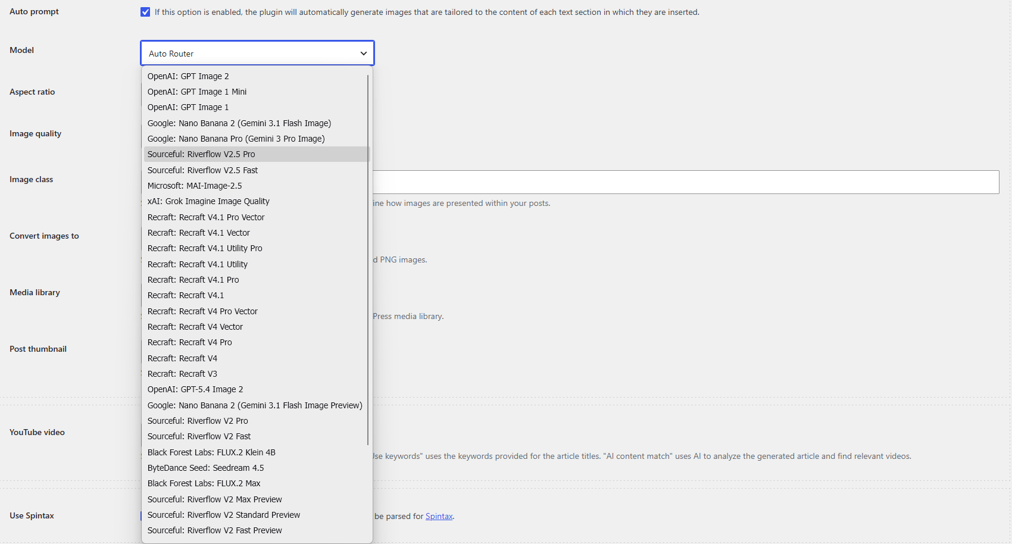Choose plain Recraft: Recraft V4.1 model
Image resolution: width=1012 pixels, height=544 pixels.
point(256,295)
